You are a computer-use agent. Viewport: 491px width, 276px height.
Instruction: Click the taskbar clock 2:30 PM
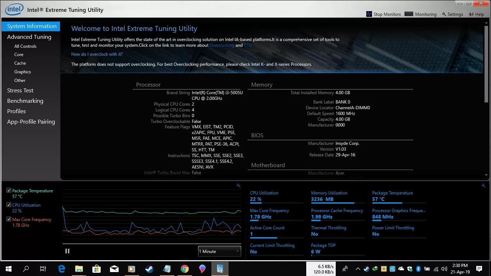pyautogui.click(x=460, y=269)
